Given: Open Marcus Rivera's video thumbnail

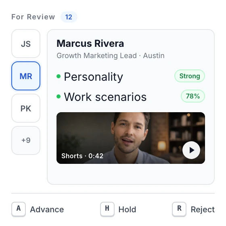Looking at the screenshot, I should (x=131, y=138).
